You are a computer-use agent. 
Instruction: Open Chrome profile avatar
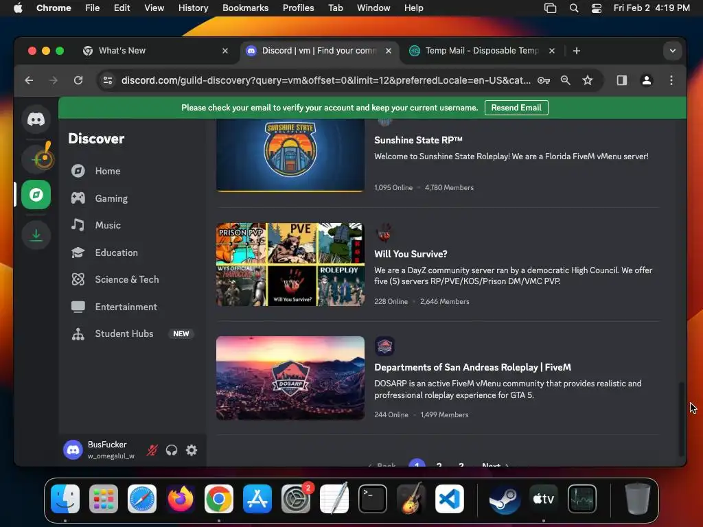(647, 81)
